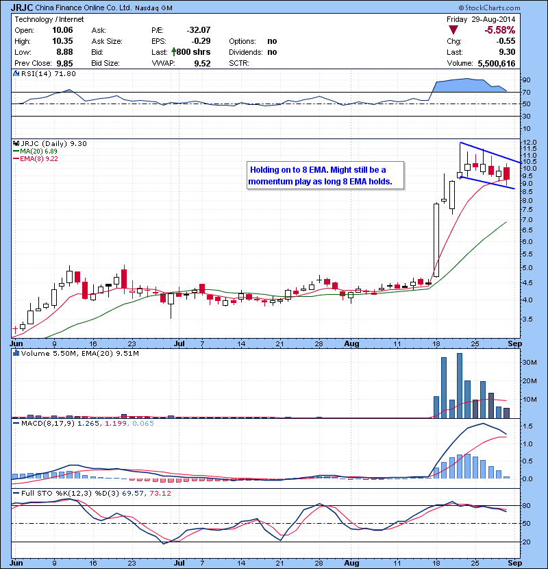Click the RSI(14) 71.80 label
Screen dimensions: 548x569
point(49,73)
